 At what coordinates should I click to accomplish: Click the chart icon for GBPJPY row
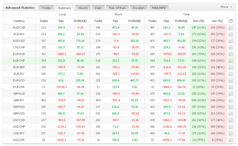[x=231, y=100]
